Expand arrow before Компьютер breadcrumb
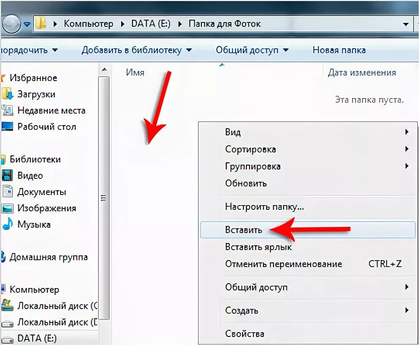This screenshot has height=345, width=419. click(x=55, y=24)
